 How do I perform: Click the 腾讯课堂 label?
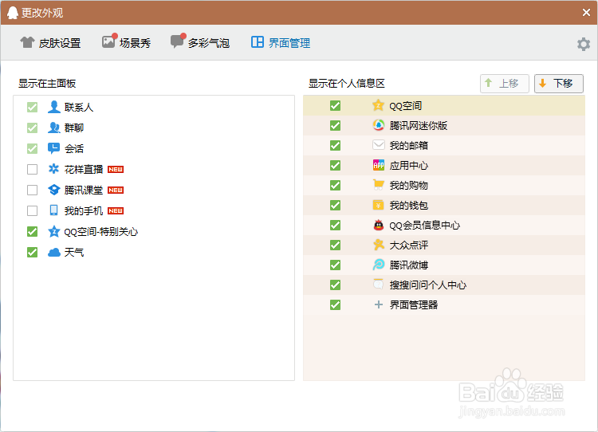tap(84, 190)
